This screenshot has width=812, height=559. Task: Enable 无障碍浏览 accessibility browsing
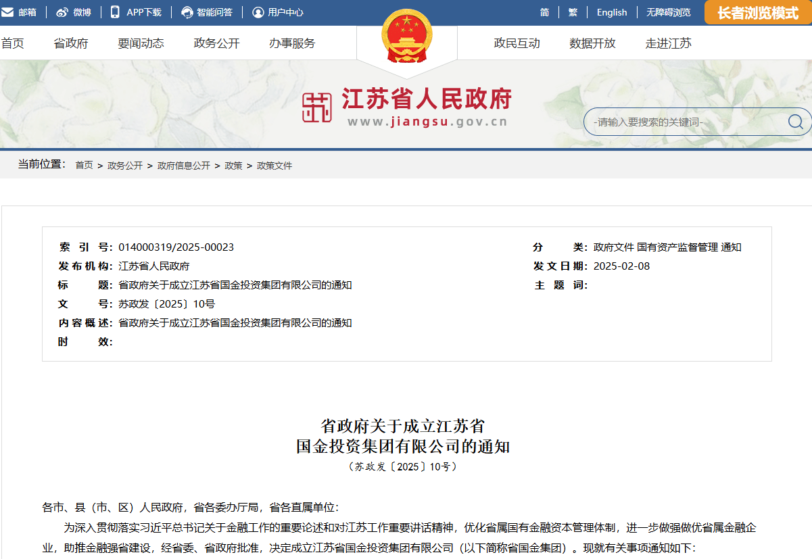click(669, 11)
